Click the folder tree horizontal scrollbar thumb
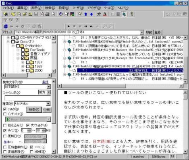The image size is (189, 160). pyautogui.click(x=17, y=75)
